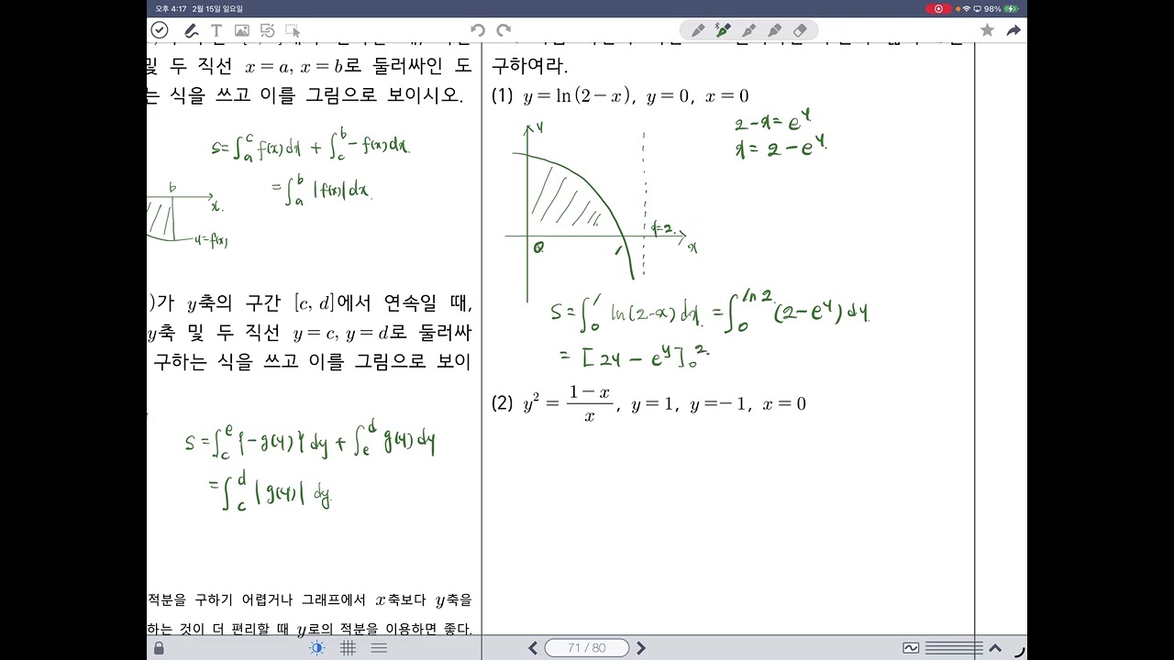The height and width of the screenshot is (660, 1174).
Task: Select the handwriting pen mode icon
Action: coord(191,31)
